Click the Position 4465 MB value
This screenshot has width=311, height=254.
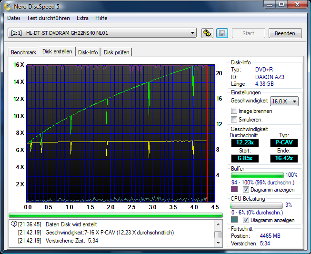tap(270, 236)
